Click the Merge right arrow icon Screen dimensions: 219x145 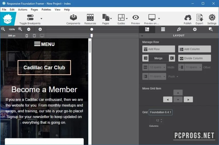(172, 58)
